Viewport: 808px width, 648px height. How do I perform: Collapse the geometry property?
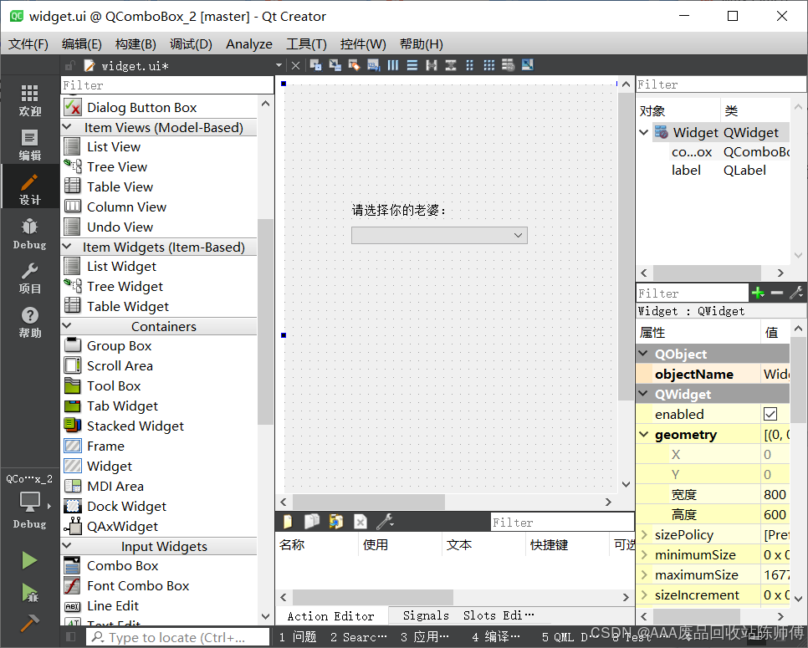click(643, 435)
